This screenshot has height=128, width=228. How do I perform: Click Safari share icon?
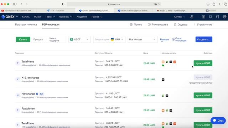pyautogui.click(x=214, y=4)
